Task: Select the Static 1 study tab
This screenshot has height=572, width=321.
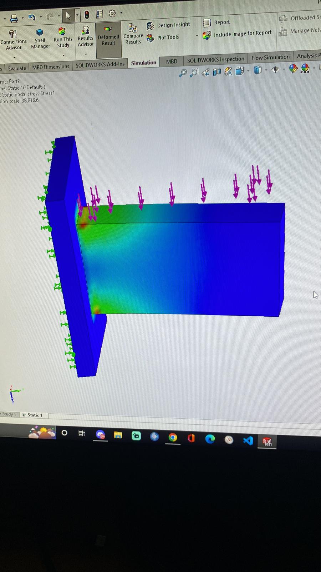Action: (x=32, y=415)
